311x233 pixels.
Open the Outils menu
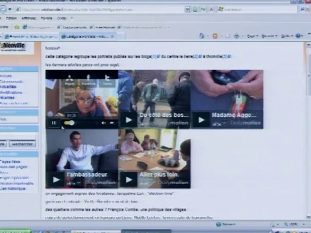[62, 18]
